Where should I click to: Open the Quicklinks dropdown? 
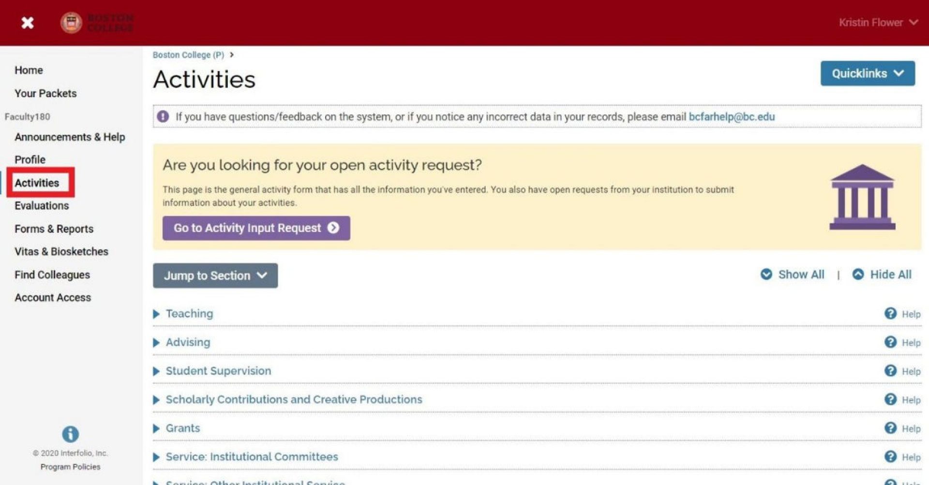867,73
